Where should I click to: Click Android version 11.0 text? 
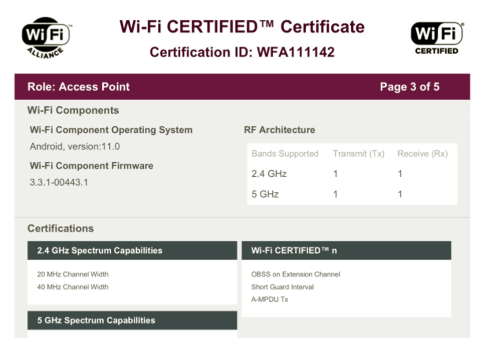75,147
